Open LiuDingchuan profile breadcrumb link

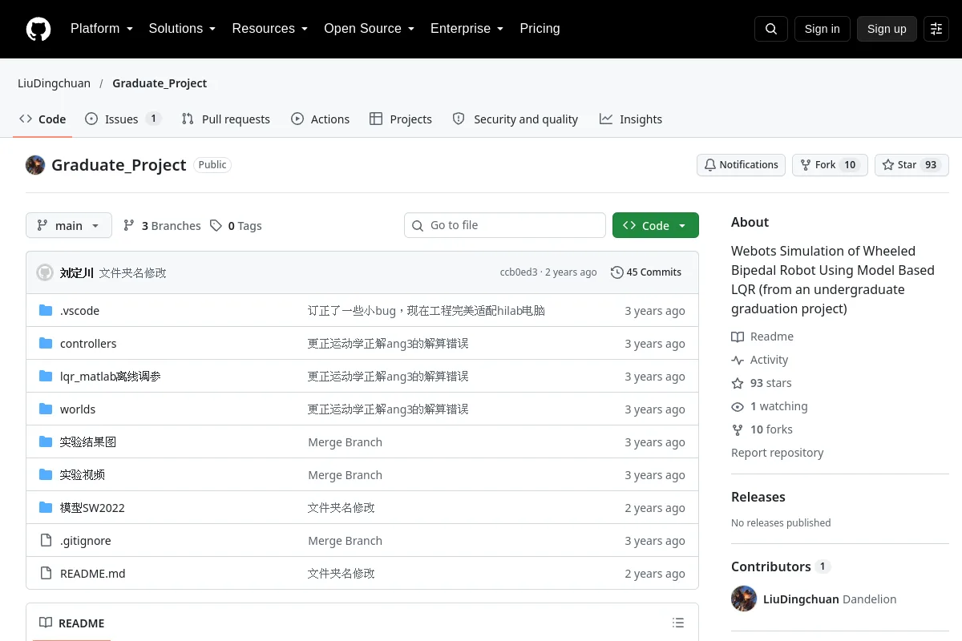(54, 83)
